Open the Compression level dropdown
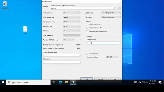 [x=72, y=17]
